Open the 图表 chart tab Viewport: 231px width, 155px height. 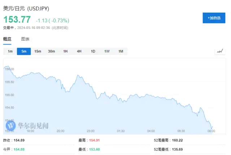pos(25,39)
